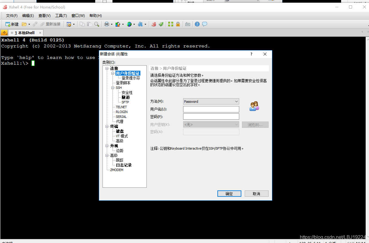The width and height of the screenshot is (369, 243).
Task: Open the 编辑(E) menu
Action: (28, 16)
